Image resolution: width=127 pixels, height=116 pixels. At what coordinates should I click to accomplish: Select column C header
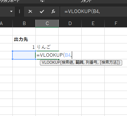(x=47, y=23)
